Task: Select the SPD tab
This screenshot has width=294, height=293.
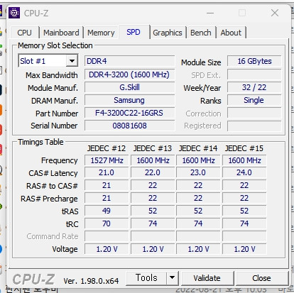Action: click(134, 32)
